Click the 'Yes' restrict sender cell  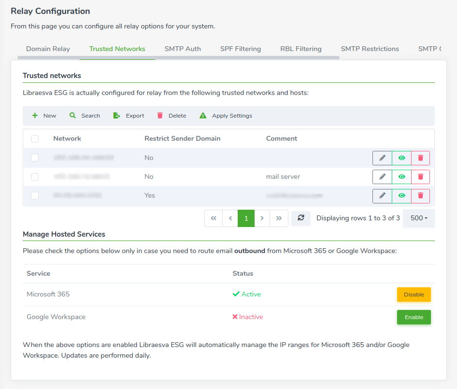[150, 195]
